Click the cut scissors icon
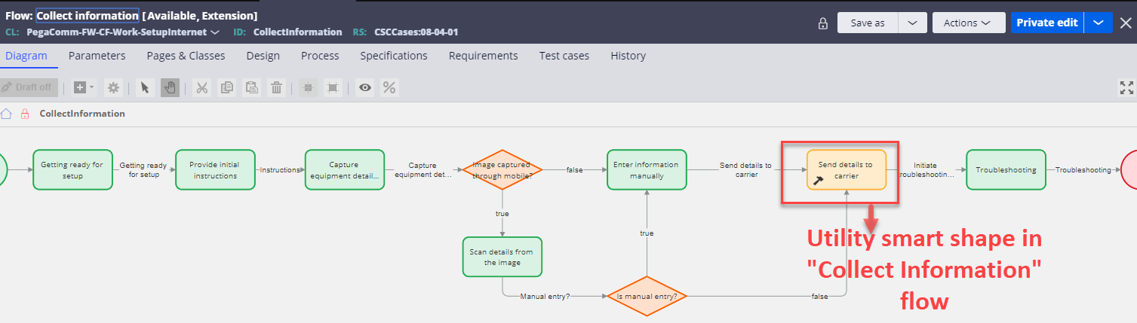Viewport: 1137px width, 323px height. (202, 87)
